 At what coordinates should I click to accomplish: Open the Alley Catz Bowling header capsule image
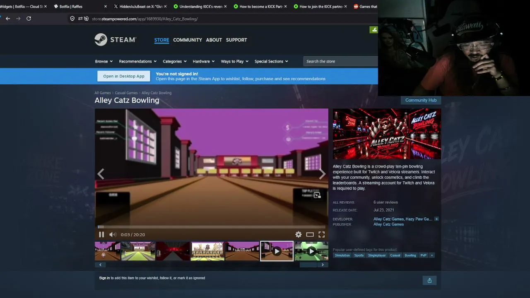click(387, 134)
